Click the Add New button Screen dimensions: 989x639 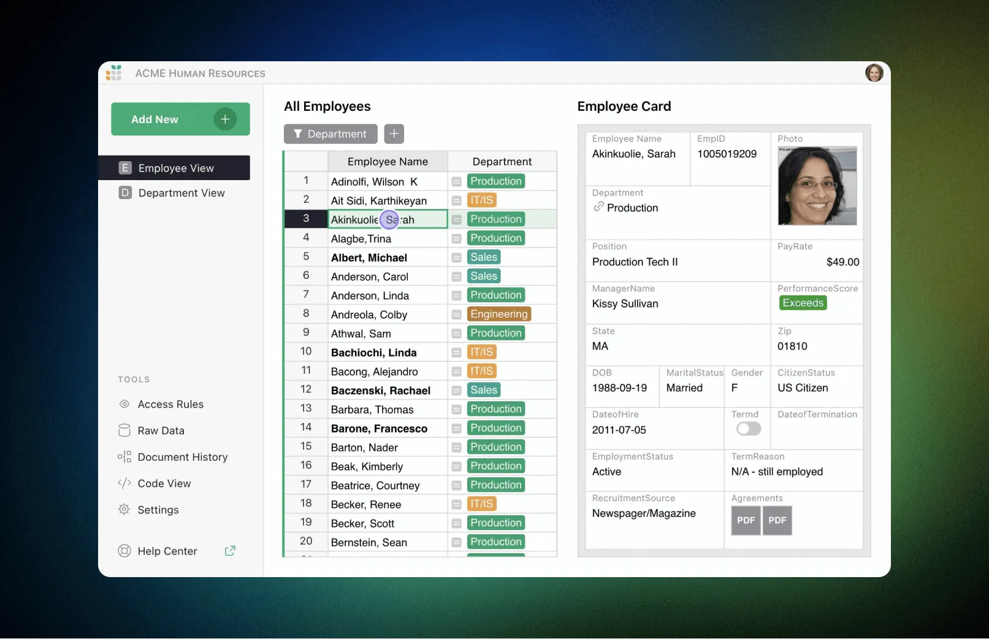coord(180,119)
